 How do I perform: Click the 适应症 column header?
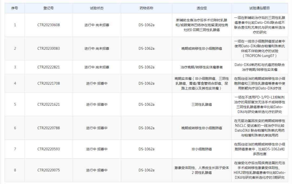pos(201,8)
